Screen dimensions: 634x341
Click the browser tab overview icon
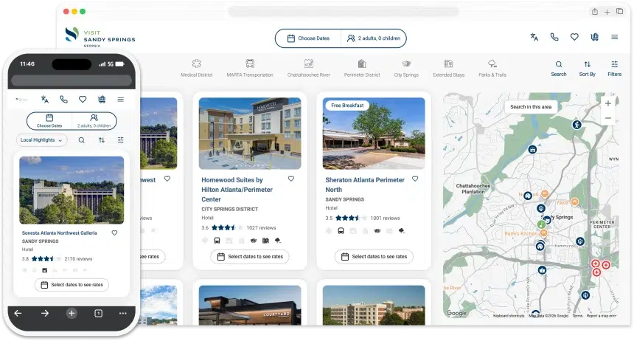tap(619, 11)
